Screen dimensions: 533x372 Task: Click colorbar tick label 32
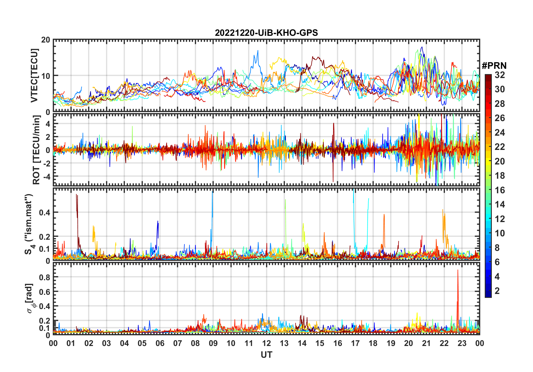[500, 75]
